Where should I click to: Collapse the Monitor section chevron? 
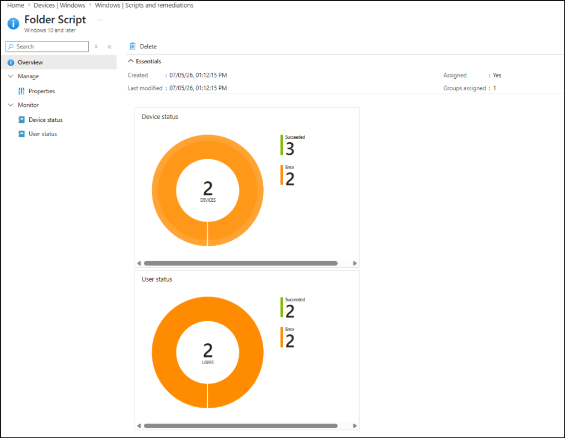(x=11, y=105)
